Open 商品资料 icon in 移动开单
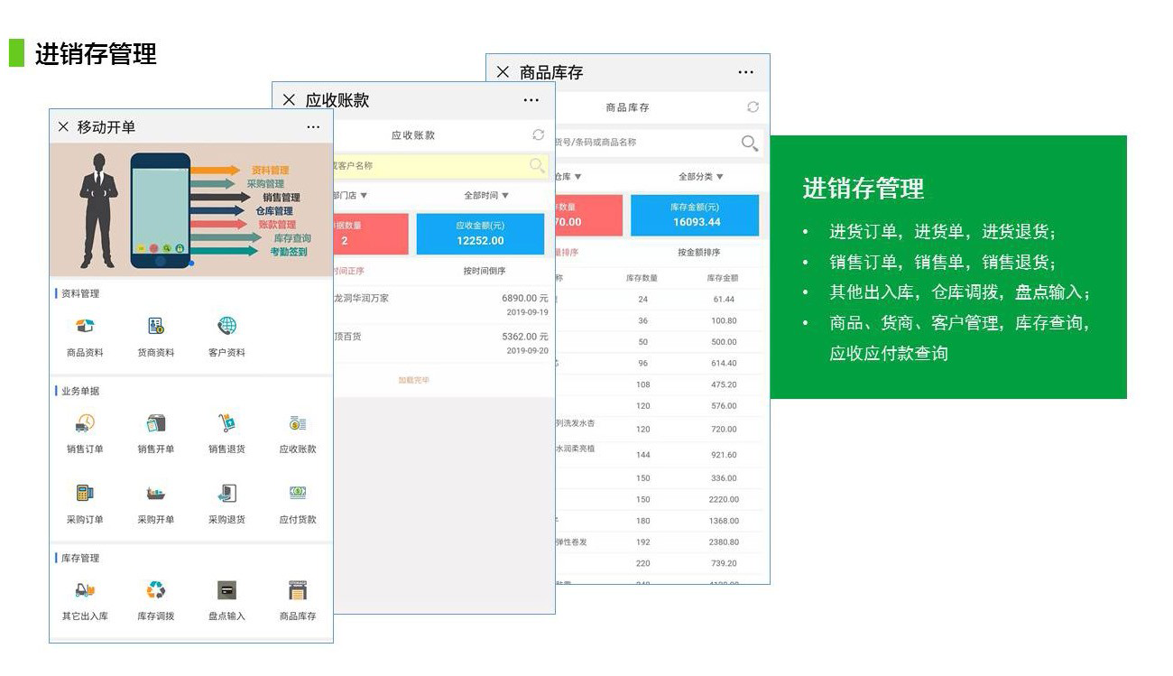The width and height of the screenshot is (1173, 676). pyautogui.click(x=85, y=326)
